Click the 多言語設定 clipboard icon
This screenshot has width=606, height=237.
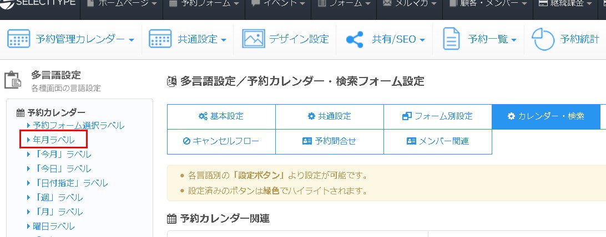coord(13,80)
